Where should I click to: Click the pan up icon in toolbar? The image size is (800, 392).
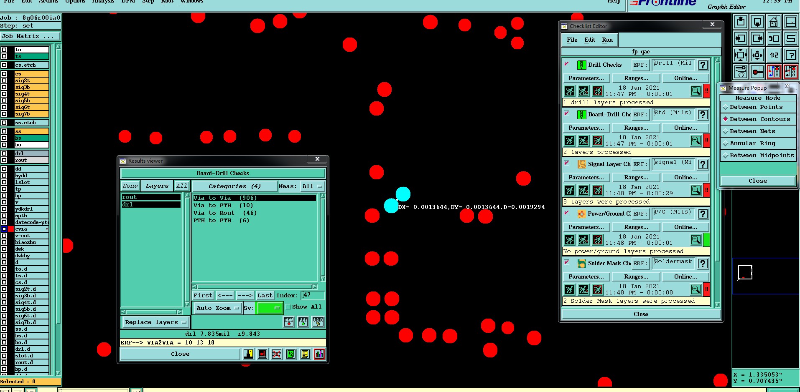coord(740,22)
